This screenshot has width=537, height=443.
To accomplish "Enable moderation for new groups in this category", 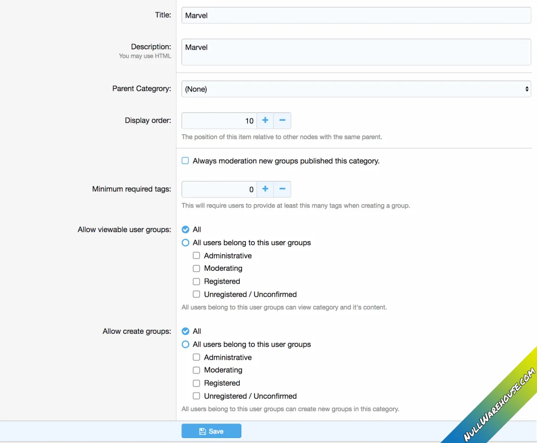I will 185,160.
